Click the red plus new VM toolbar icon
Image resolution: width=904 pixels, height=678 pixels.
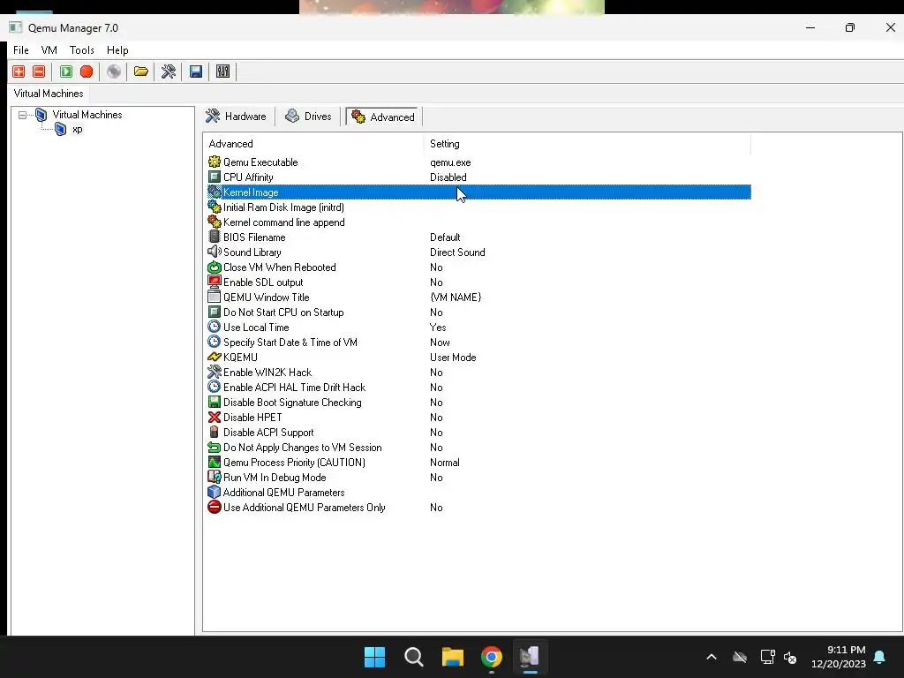point(19,72)
